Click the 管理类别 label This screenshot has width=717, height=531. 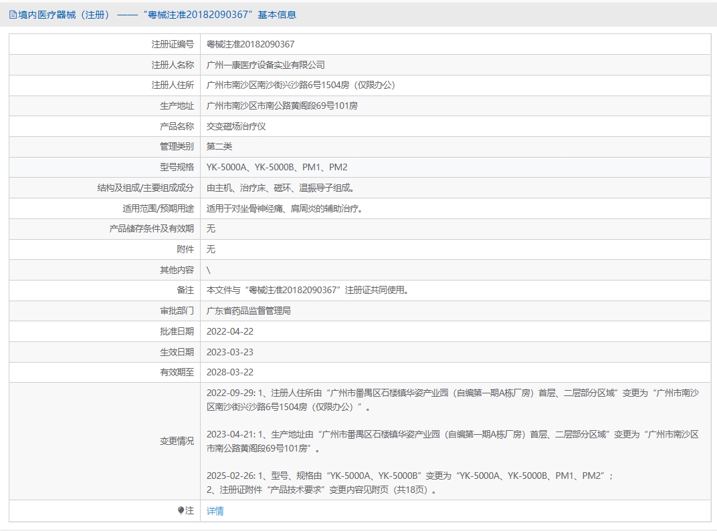(177, 146)
